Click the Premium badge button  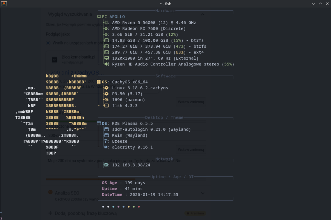[195, 213]
